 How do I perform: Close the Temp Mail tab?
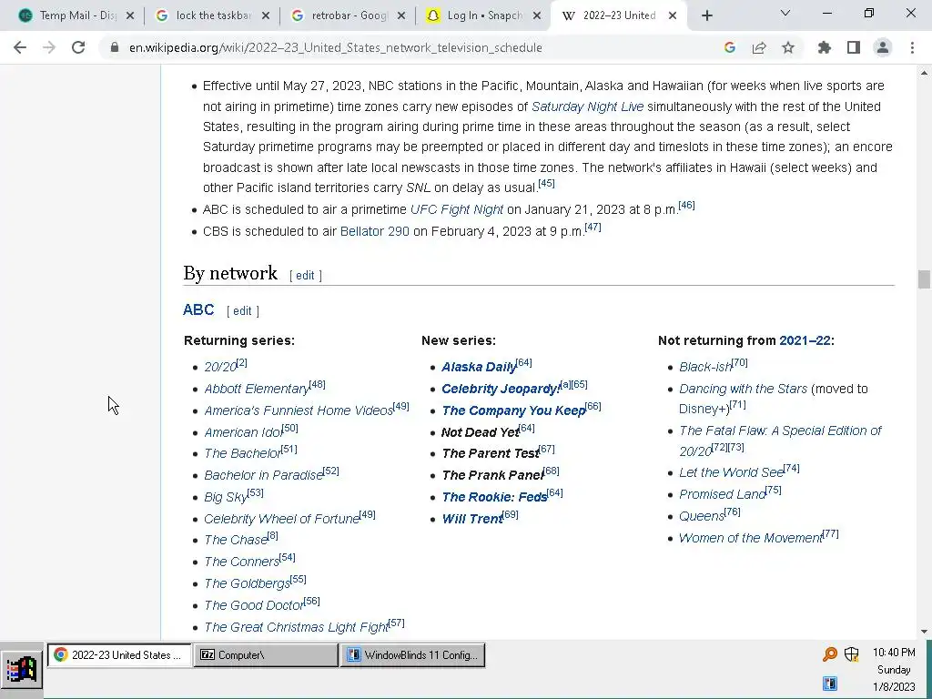130,15
